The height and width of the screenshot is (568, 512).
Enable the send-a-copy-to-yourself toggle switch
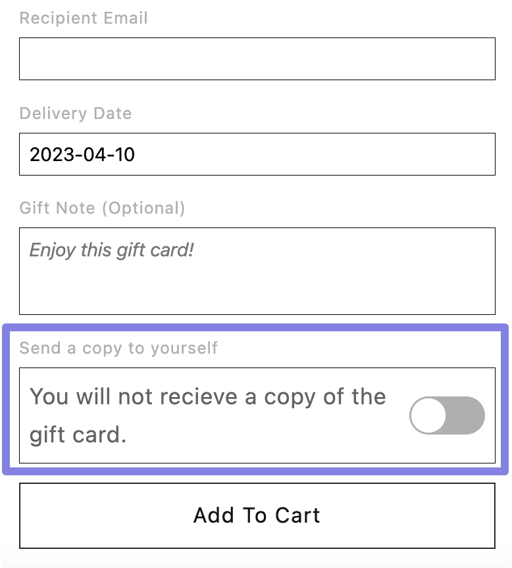coord(447,415)
